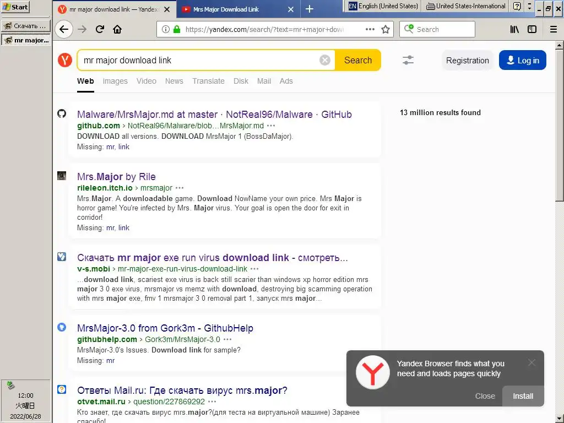Select the mr major download link Yandex tab
Image resolution: width=564 pixels, height=423 pixels.
(x=115, y=9)
